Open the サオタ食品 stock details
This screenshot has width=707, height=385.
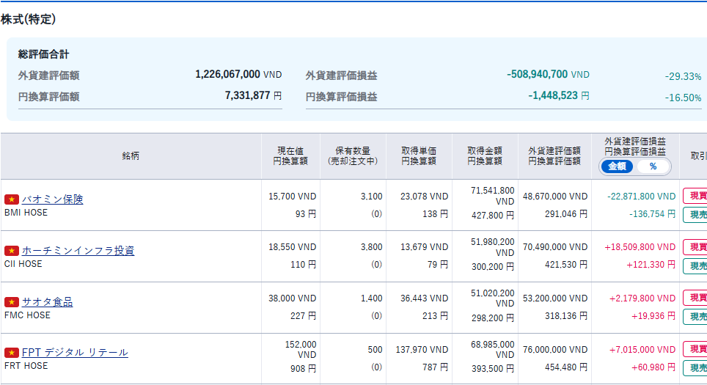click(47, 302)
